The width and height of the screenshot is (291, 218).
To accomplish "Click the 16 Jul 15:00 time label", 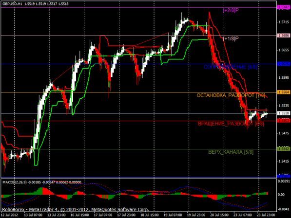I will tap(79, 215).
